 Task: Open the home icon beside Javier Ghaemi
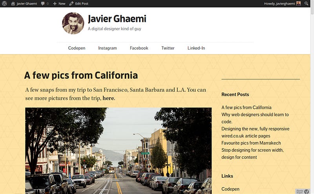click(x=13, y=4)
